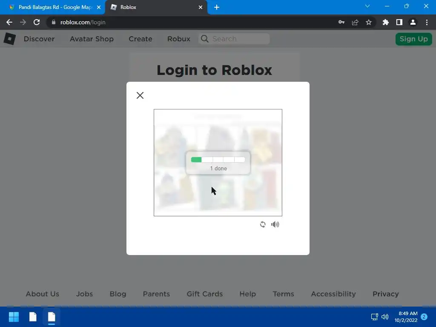
Task: Open the Privacy footer link
Action: (x=386, y=294)
